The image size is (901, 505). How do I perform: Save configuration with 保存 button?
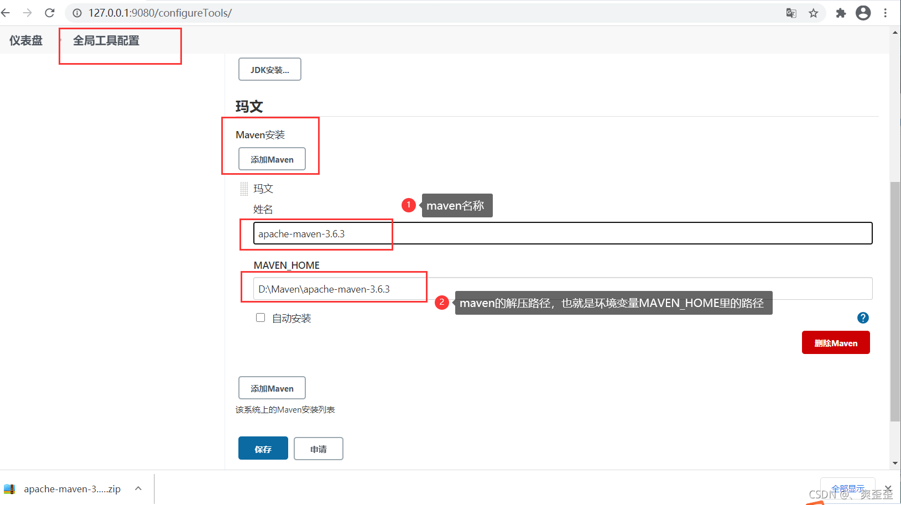[x=263, y=449]
